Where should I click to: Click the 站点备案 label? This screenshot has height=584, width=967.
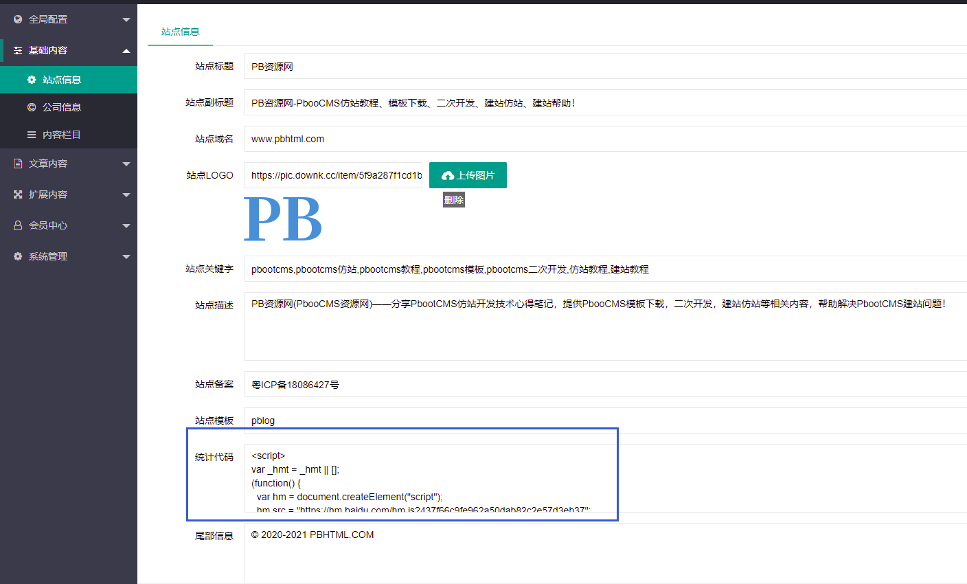point(214,384)
